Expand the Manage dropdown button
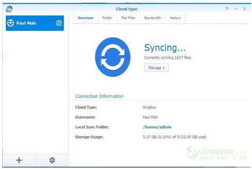This screenshot has height=169, width=252. point(156,68)
